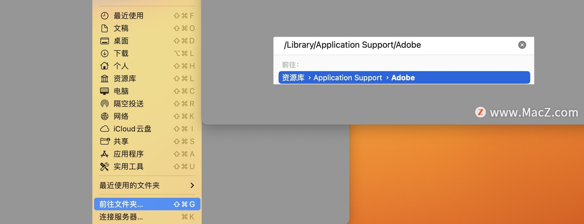584x224 pixels.
Task: Select the 资源库 › Application Support › Adobe suggestion
Action: pyautogui.click(x=404, y=78)
